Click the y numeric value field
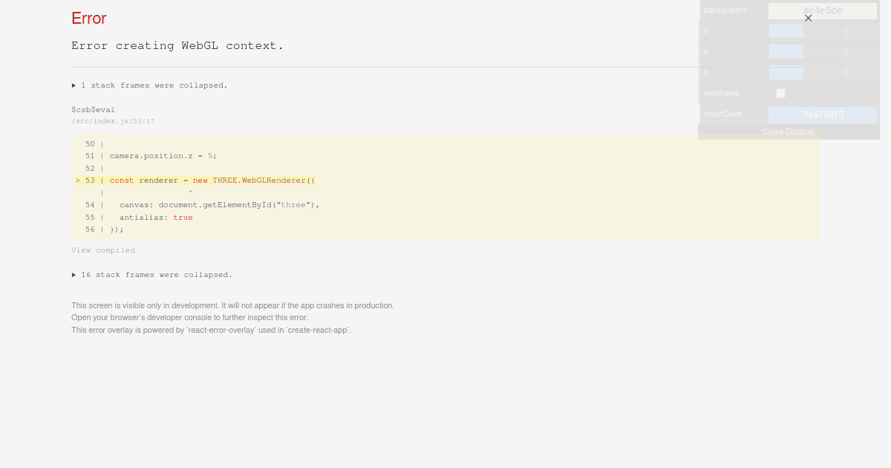 pyautogui.click(x=859, y=52)
